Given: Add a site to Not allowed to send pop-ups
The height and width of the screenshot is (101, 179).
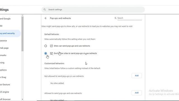Looking at the screenshot, I should pos(137,76).
